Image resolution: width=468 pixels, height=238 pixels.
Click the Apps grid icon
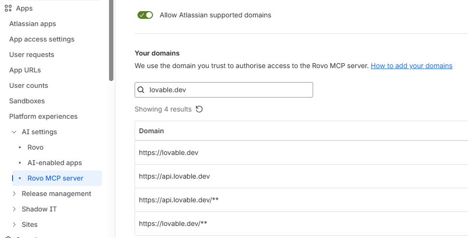[8, 8]
